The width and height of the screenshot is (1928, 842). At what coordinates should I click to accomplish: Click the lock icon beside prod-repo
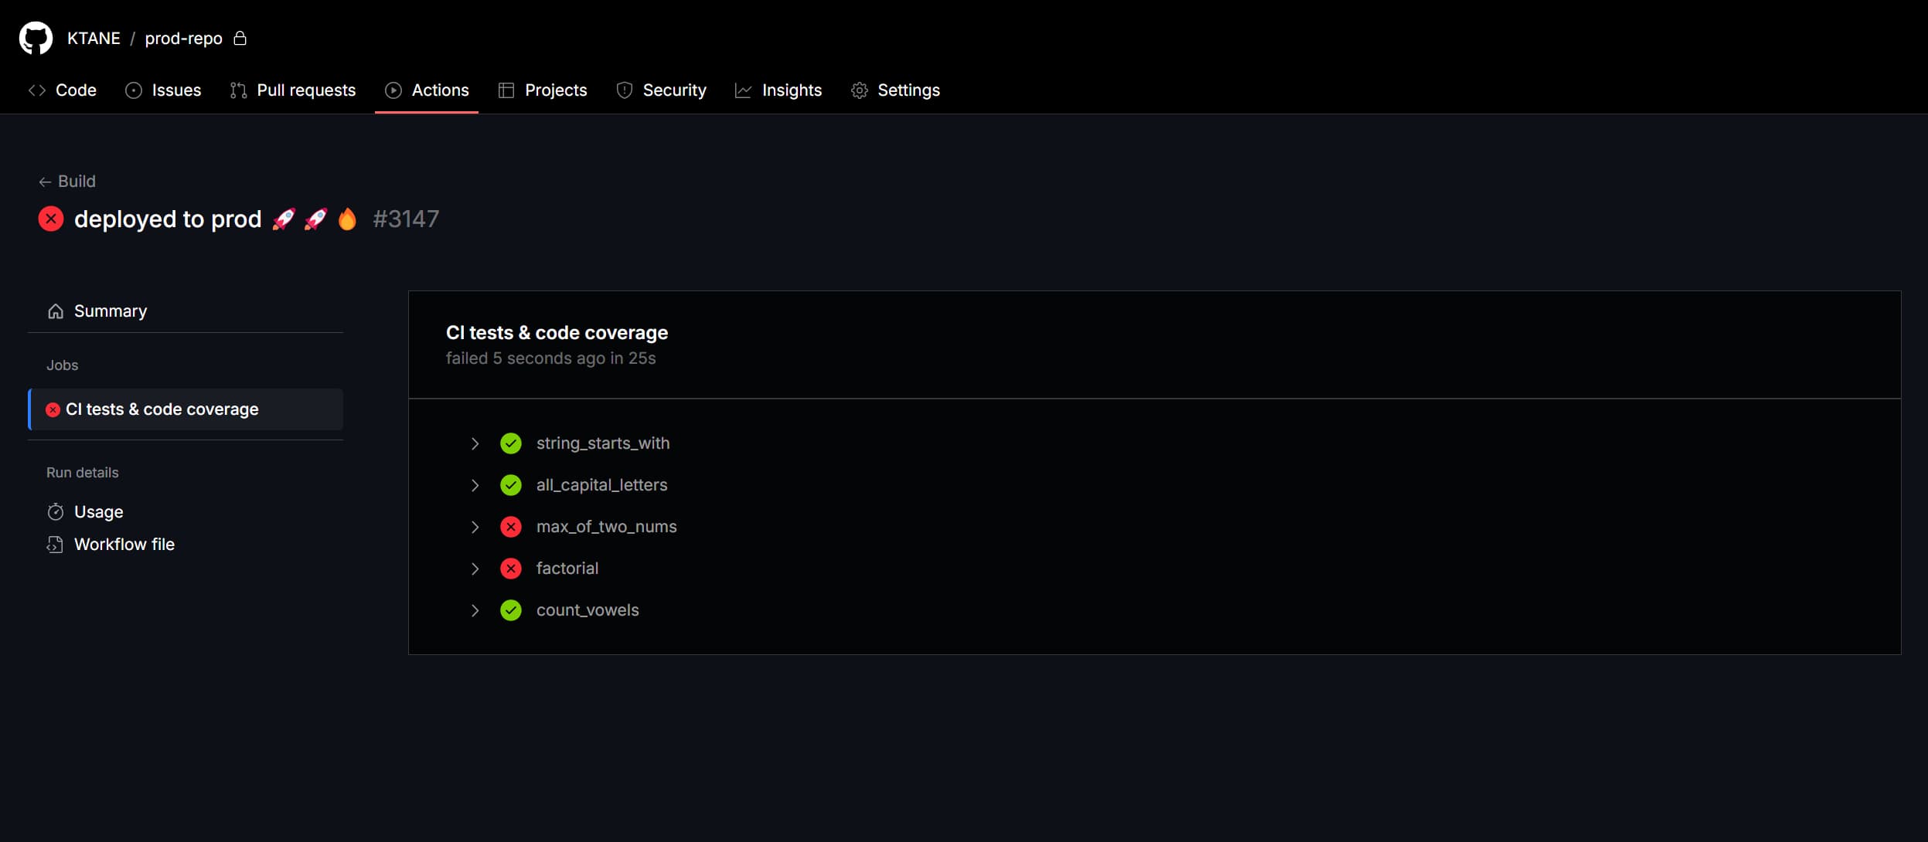coord(240,38)
